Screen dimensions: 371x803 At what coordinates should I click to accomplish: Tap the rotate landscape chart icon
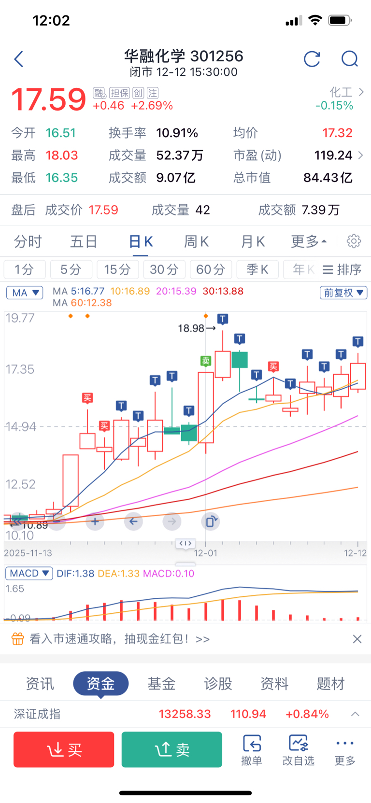(211, 521)
